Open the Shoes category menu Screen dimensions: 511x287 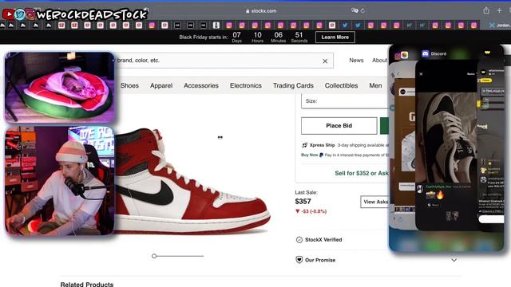pos(129,85)
